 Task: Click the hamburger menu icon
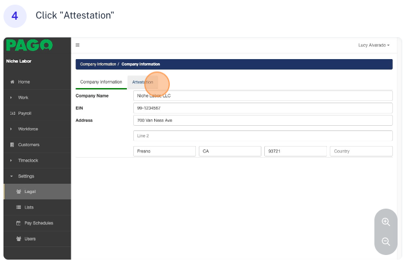(x=78, y=45)
